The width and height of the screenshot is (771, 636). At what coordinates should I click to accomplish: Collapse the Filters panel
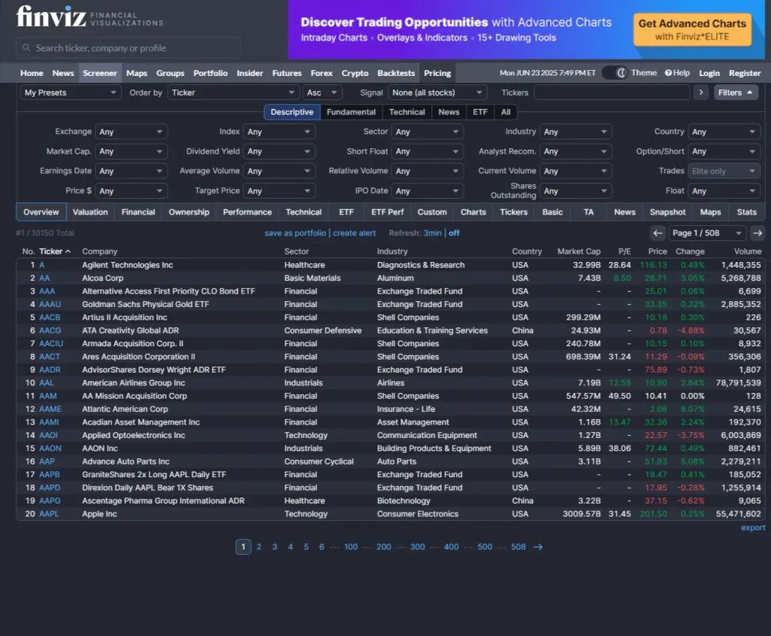click(736, 93)
